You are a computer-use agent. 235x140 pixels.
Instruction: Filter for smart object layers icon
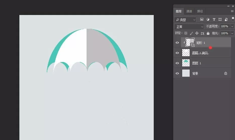[x=226, y=19]
